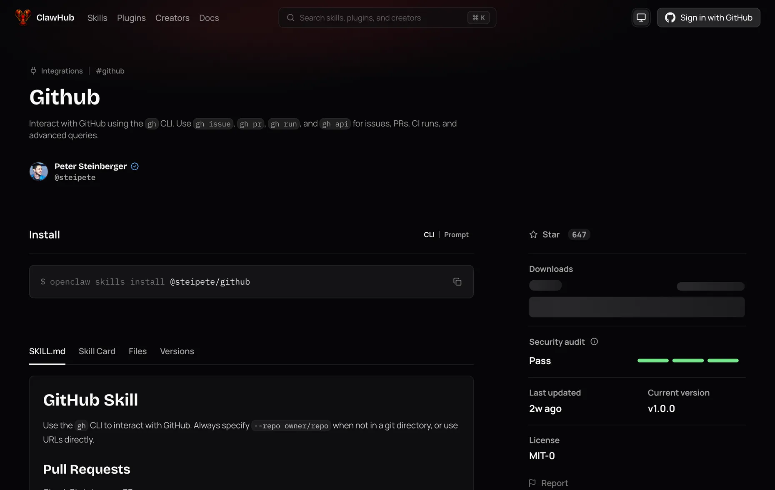
Task: Open the @steipete handle
Action: pyautogui.click(x=75, y=177)
